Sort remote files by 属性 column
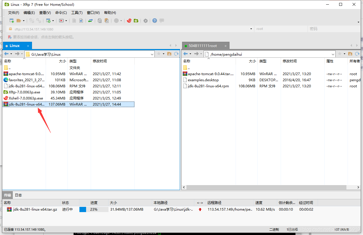Viewport: 363px width, 235px height. tap(336, 61)
